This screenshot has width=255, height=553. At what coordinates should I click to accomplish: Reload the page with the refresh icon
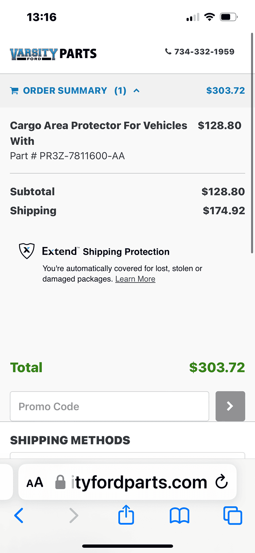tap(222, 481)
